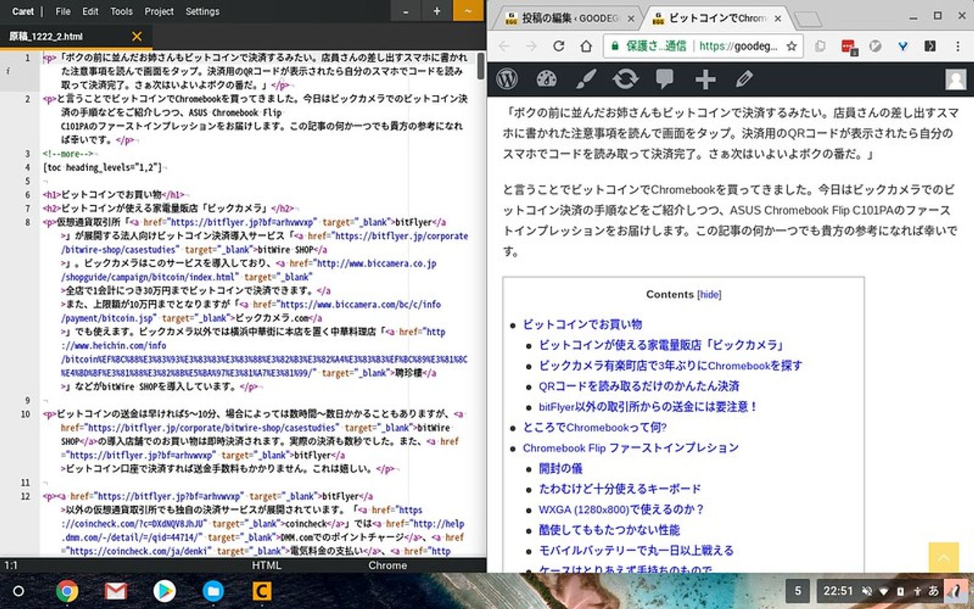The height and width of the screenshot is (609, 974).
Task: Open Chromebook Flip ファーストインプレション link
Action: click(631, 448)
